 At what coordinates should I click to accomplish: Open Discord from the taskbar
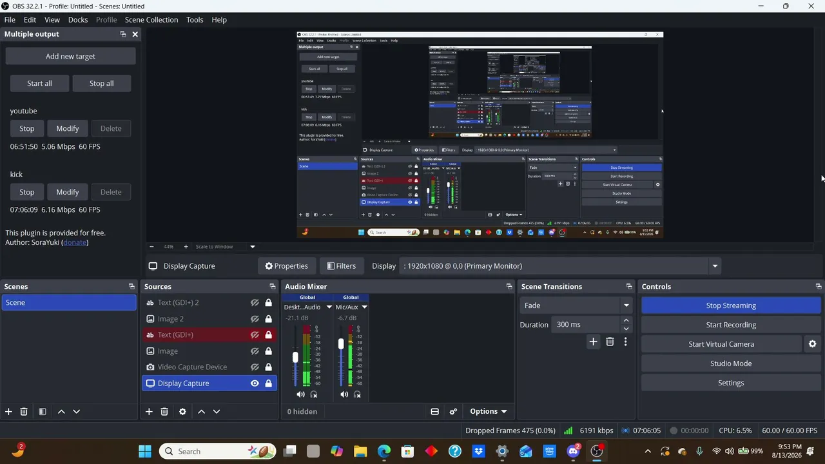(573, 451)
